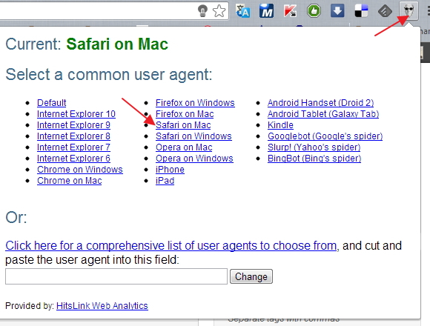Click the lightbulb icon in address bar
This screenshot has height=326, width=430.
(202, 11)
